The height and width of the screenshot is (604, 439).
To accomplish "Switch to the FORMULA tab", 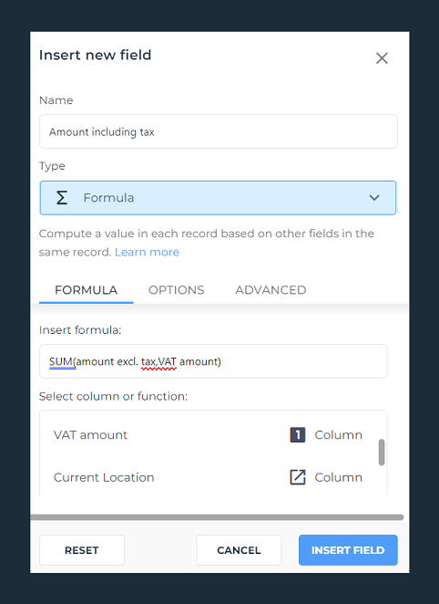I will (x=87, y=290).
